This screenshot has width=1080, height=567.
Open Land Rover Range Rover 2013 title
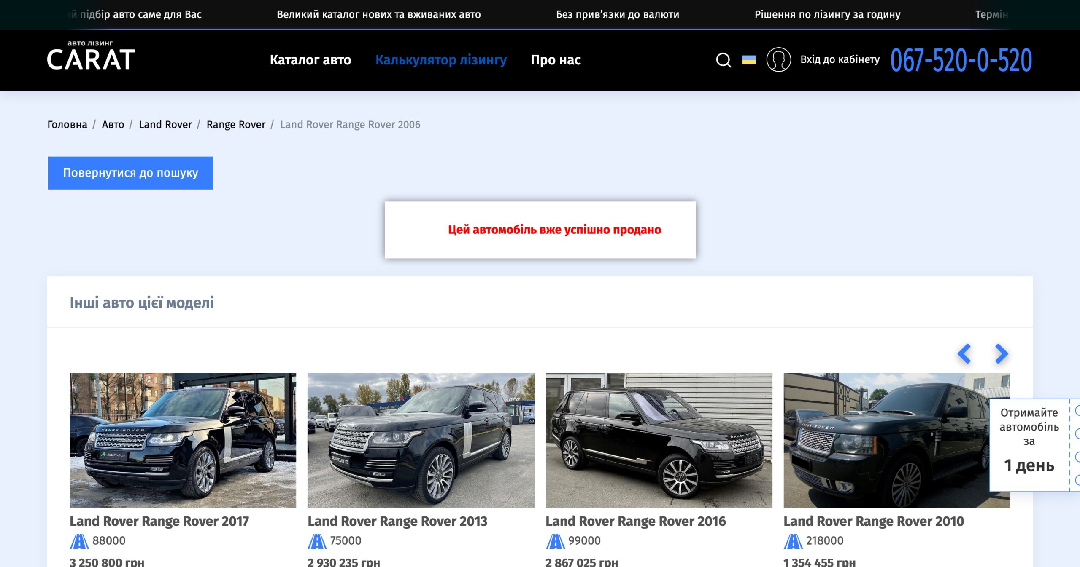click(397, 521)
